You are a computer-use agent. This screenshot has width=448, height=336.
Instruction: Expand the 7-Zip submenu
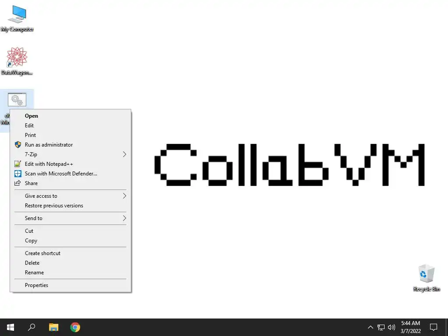(x=70, y=154)
